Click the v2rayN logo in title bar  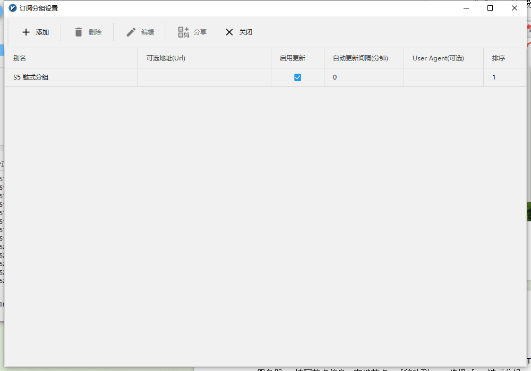pos(13,8)
